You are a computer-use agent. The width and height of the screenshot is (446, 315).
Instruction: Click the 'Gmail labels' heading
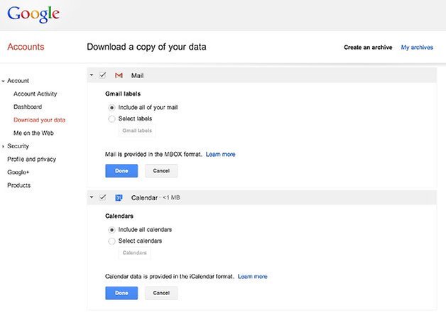(x=123, y=94)
